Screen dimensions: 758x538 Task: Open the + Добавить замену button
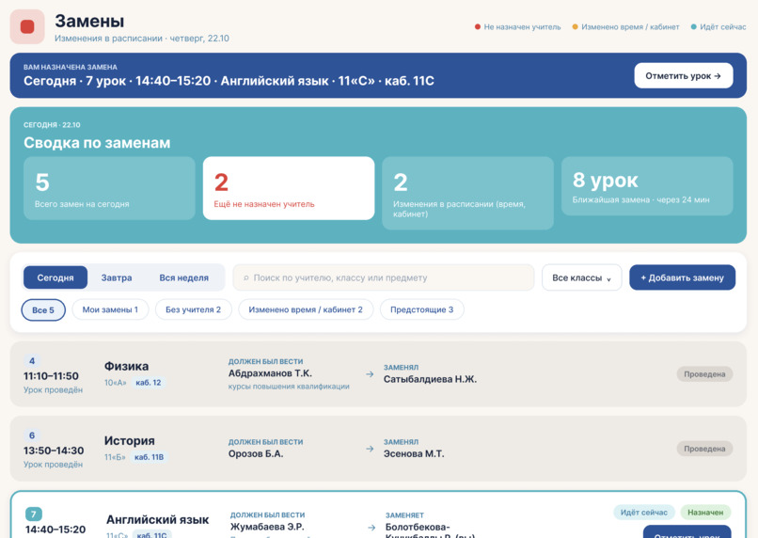click(x=682, y=277)
